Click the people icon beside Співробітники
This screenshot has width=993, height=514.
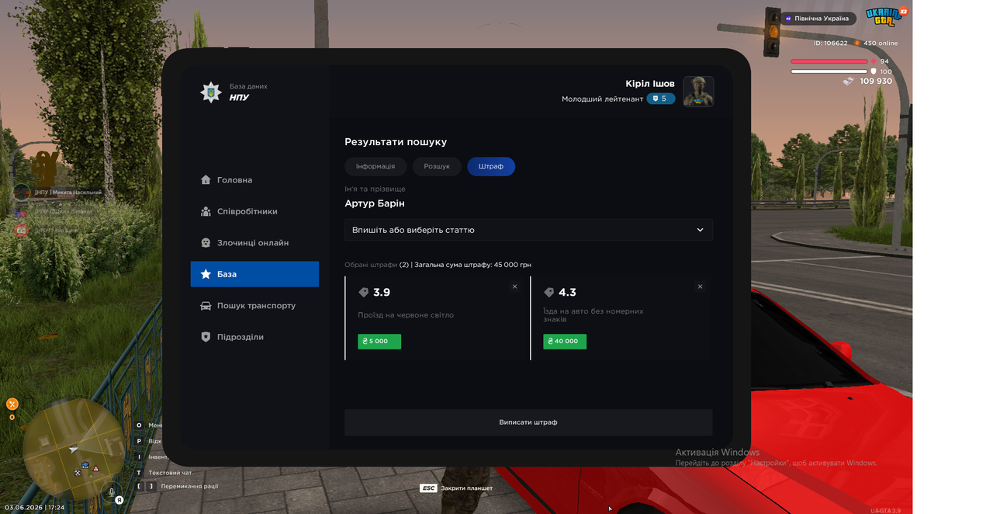(x=206, y=211)
